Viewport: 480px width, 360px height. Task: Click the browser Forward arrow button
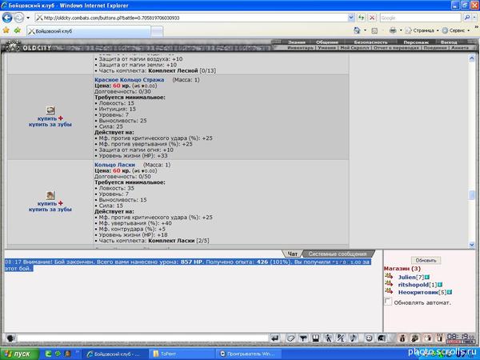click(x=18, y=18)
